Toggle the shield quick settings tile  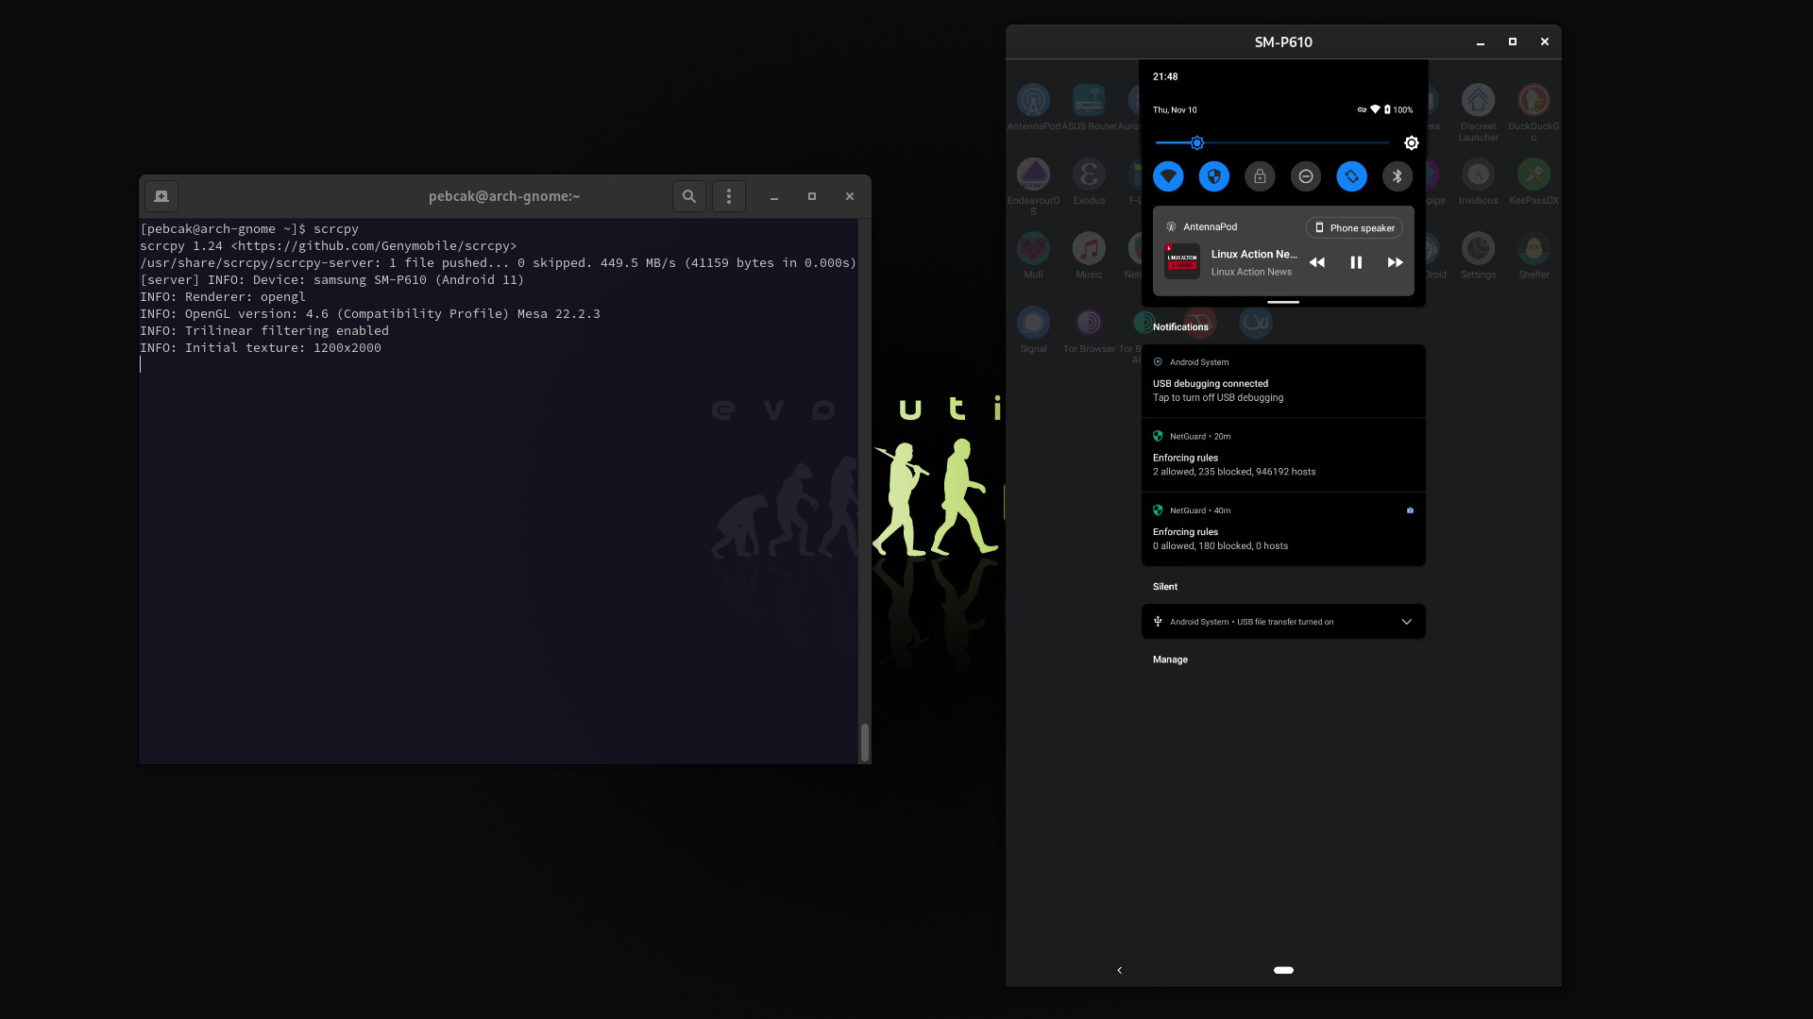pyautogui.click(x=1214, y=176)
